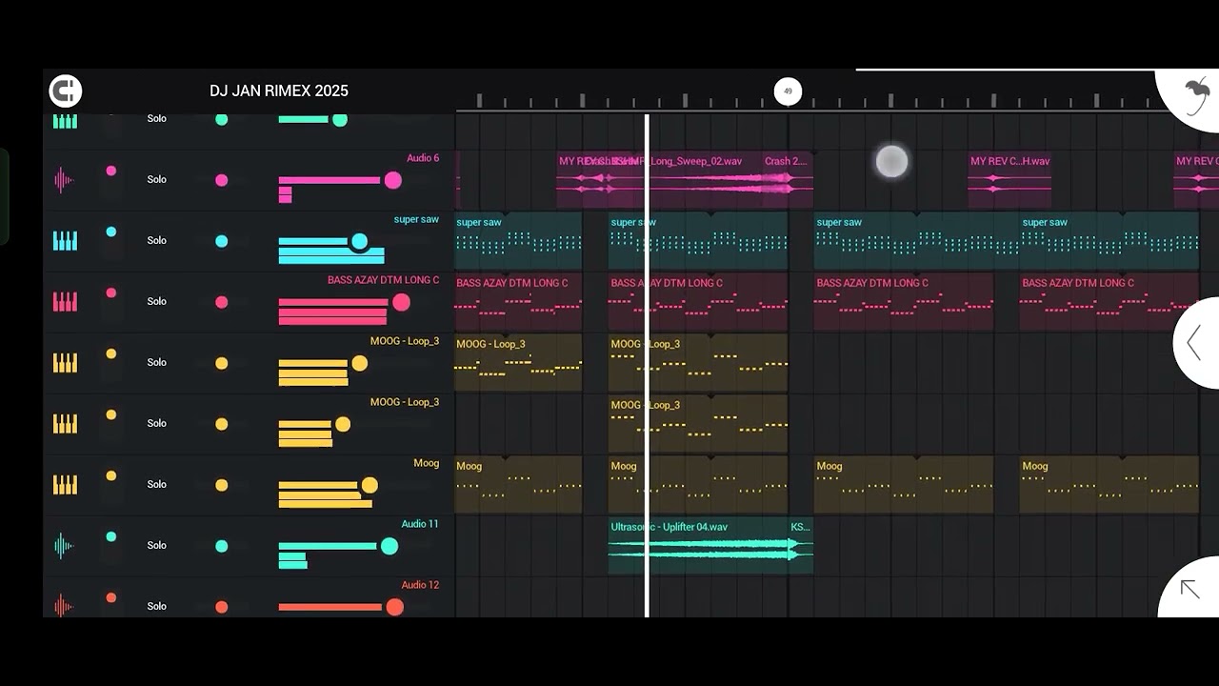Click the Audio 12 track name label
The height and width of the screenshot is (686, 1219).
420,585
